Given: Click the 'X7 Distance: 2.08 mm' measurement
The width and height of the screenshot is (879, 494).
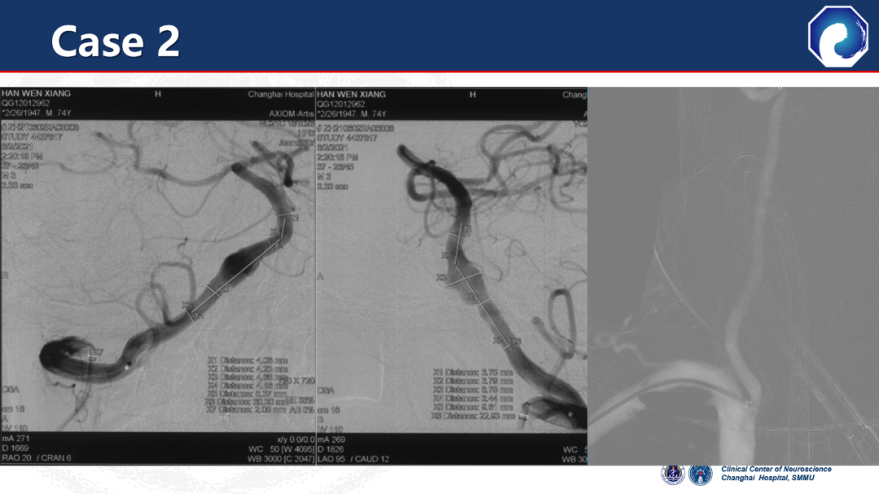Looking at the screenshot, I should click(247, 409).
